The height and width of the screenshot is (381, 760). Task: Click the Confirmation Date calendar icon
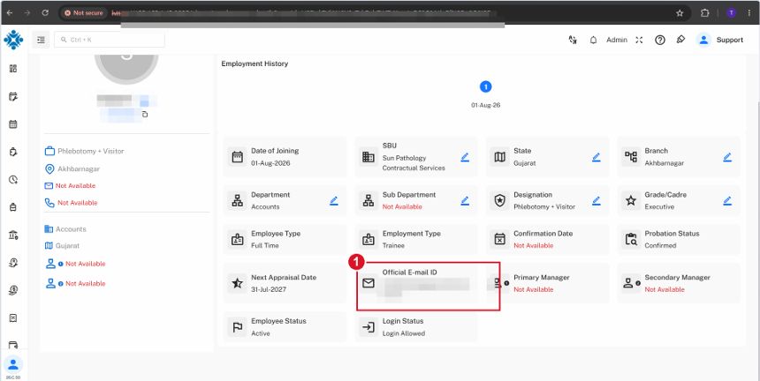point(499,239)
